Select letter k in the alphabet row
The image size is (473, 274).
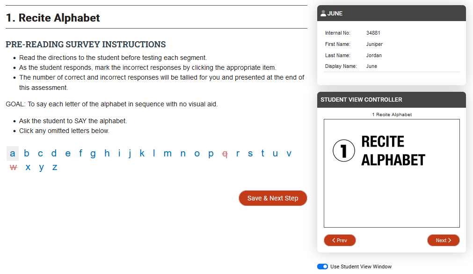[142, 153]
